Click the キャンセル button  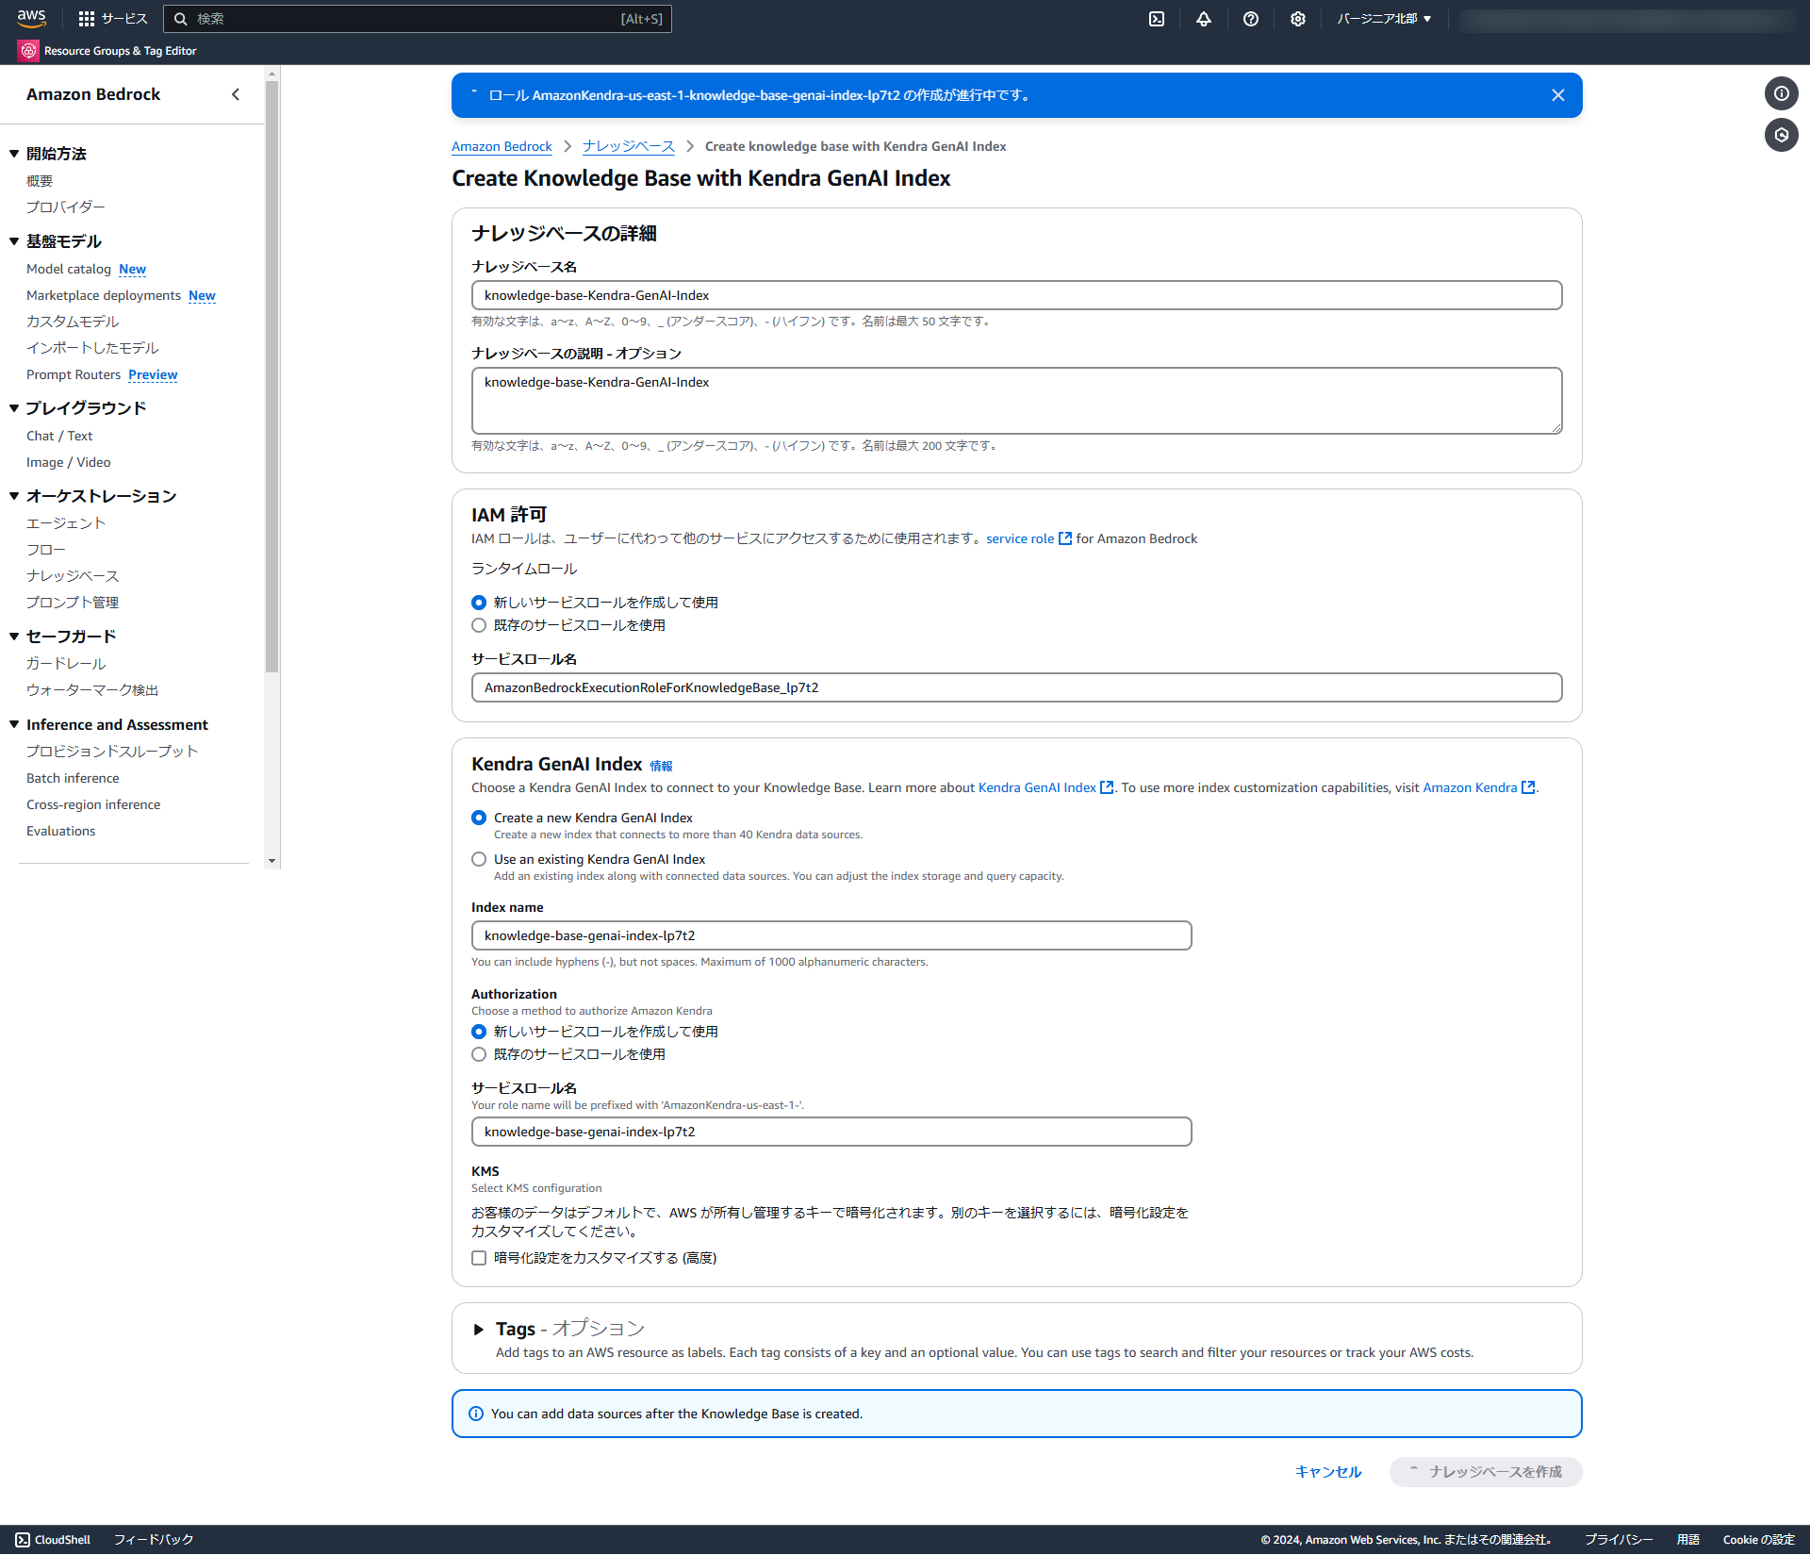click(x=1327, y=1471)
